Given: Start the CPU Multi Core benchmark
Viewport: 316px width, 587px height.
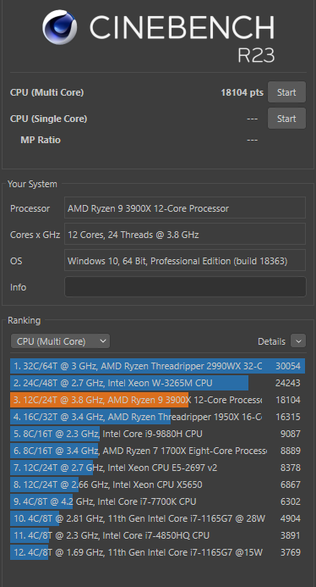Looking at the screenshot, I should [x=286, y=92].
